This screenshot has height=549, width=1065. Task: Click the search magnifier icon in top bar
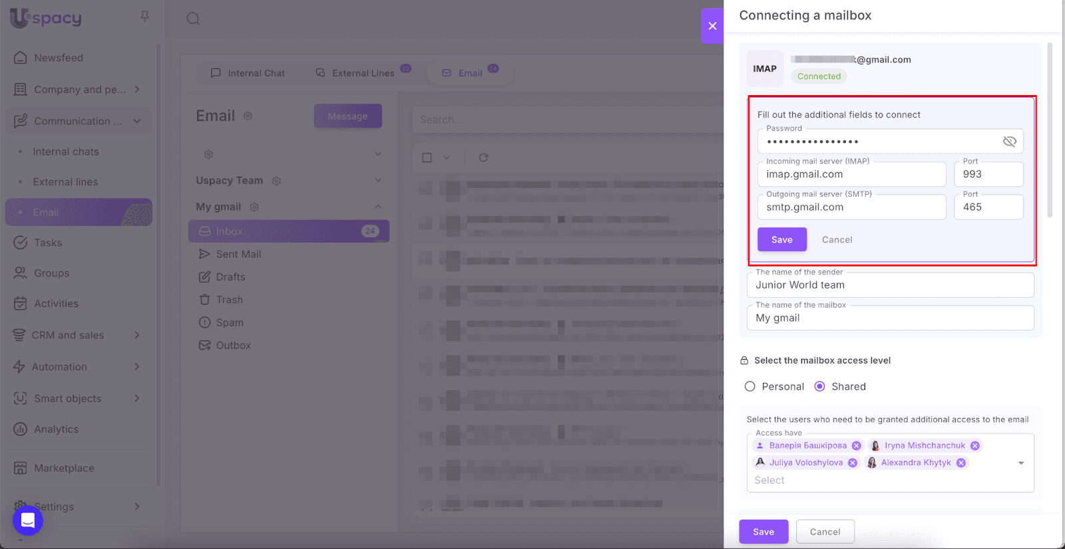(x=193, y=19)
